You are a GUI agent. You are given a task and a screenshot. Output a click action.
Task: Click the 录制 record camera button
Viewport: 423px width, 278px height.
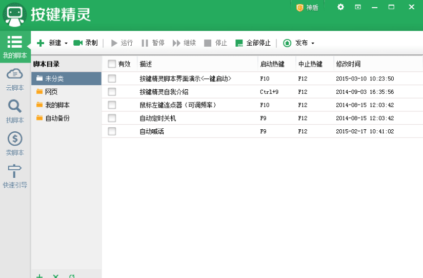[85, 43]
